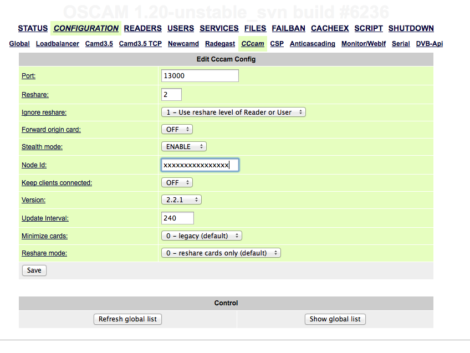
Task: Open the SCRIPT page
Action: click(x=369, y=28)
